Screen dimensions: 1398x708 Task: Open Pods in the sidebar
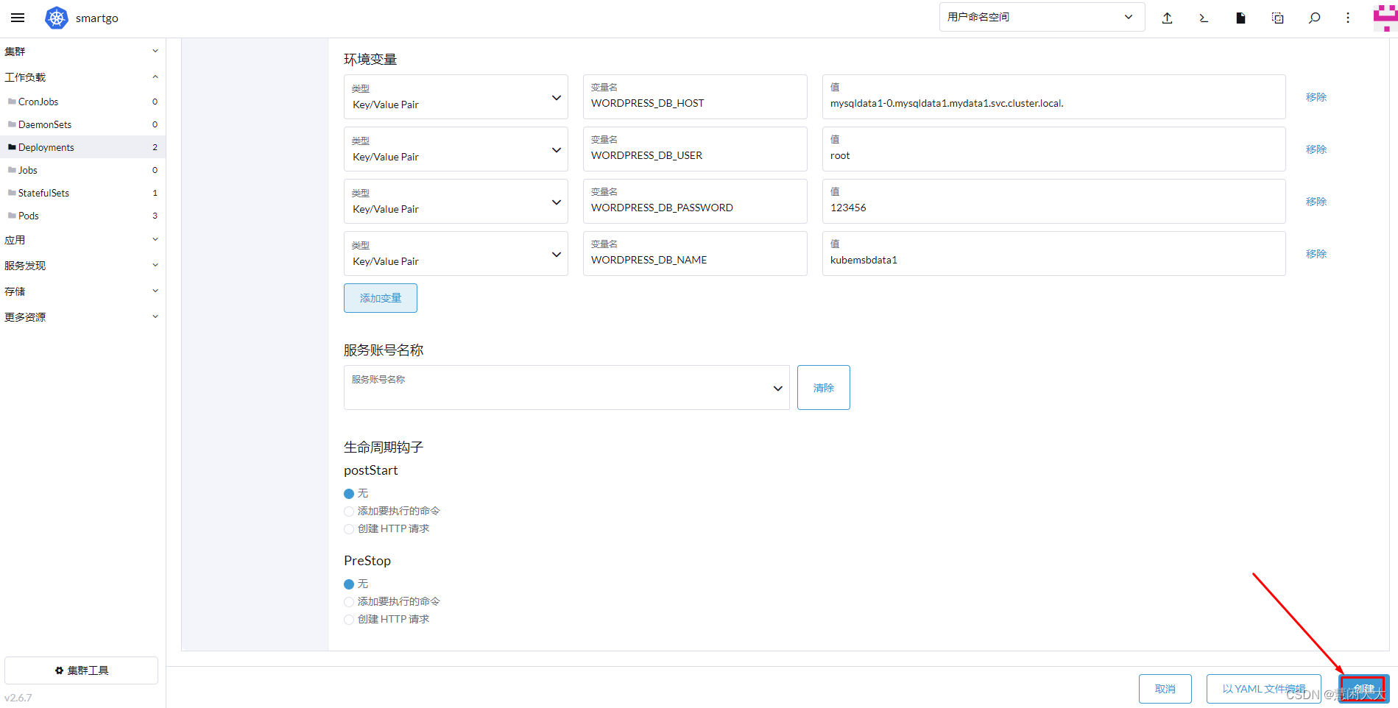pyautogui.click(x=82, y=216)
